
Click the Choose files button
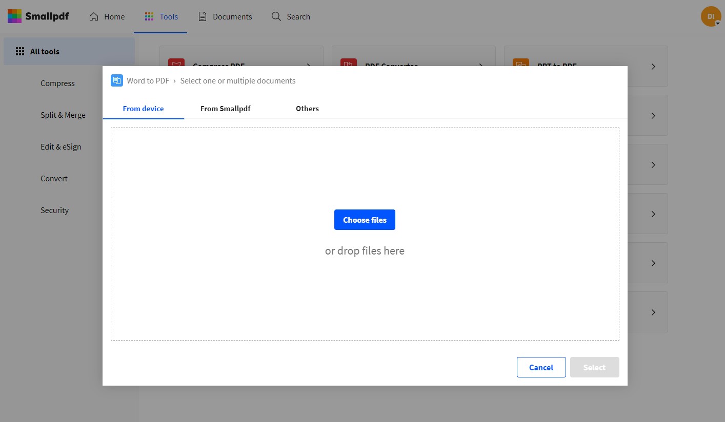[x=365, y=220]
